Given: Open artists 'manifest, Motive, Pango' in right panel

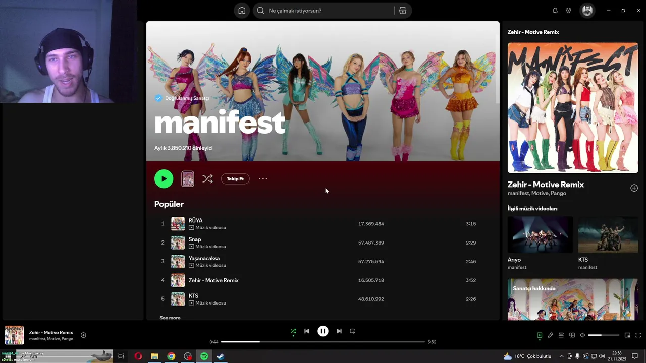Looking at the screenshot, I should (x=537, y=193).
